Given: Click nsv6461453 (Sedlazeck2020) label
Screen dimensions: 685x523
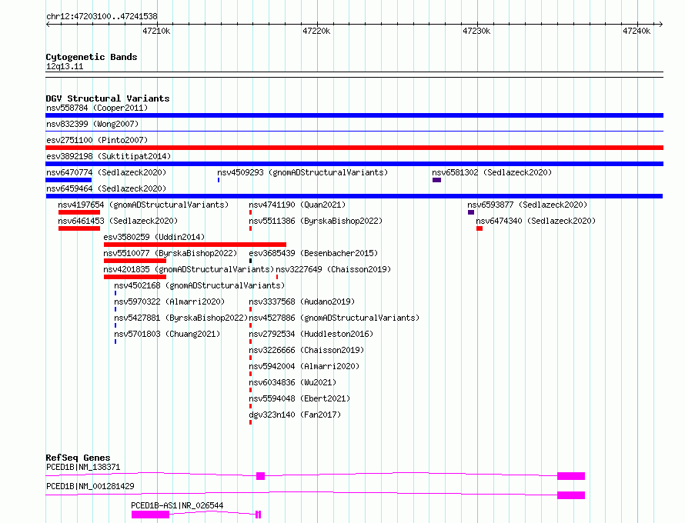Looking at the screenshot, I should pos(118,221).
